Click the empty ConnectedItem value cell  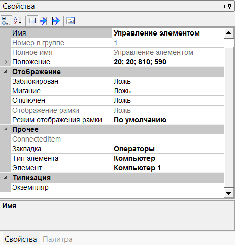pos(168,139)
